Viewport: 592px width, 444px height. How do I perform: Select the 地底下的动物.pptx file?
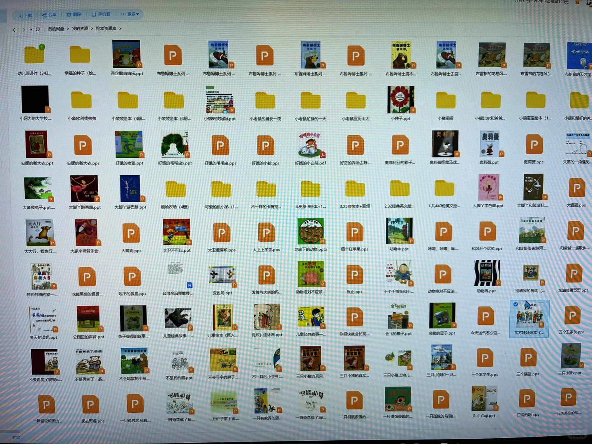[x=311, y=231]
